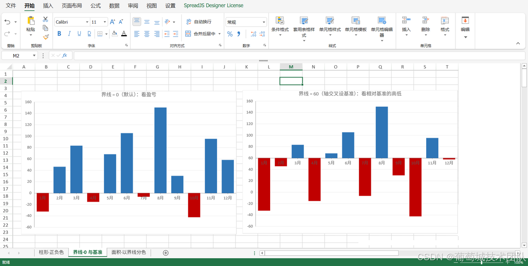This screenshot has height=266, width=528.
Task: Collapse the ribbon with the chevron
Action: [x=518, y=43]
